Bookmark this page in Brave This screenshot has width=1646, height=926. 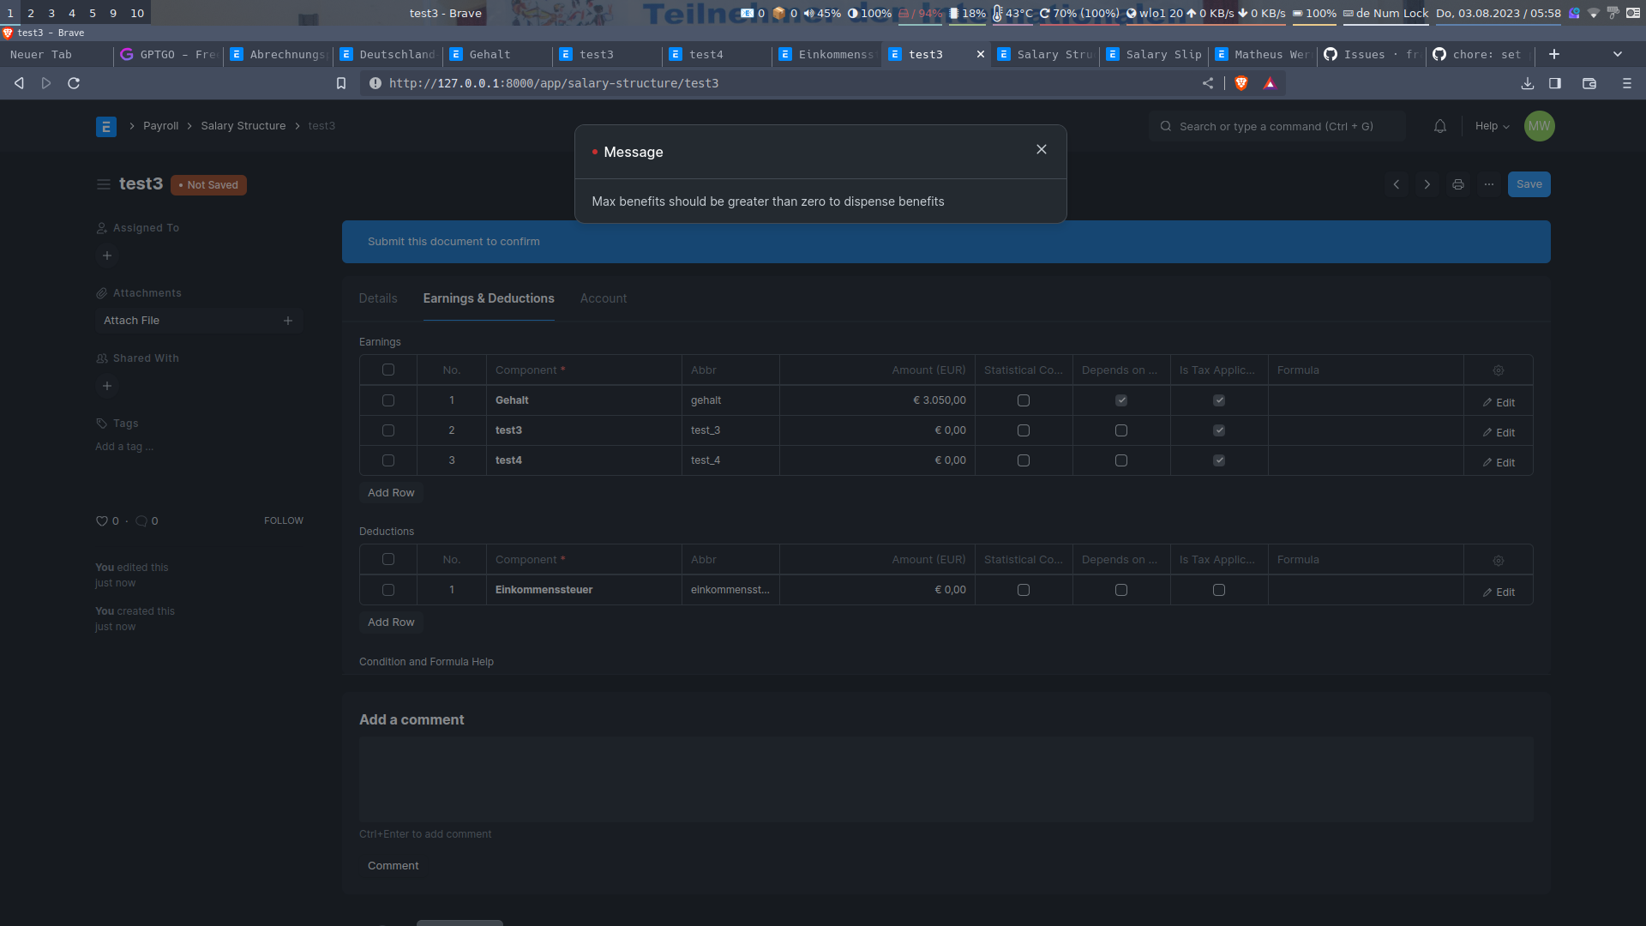(x=341, y=83)
